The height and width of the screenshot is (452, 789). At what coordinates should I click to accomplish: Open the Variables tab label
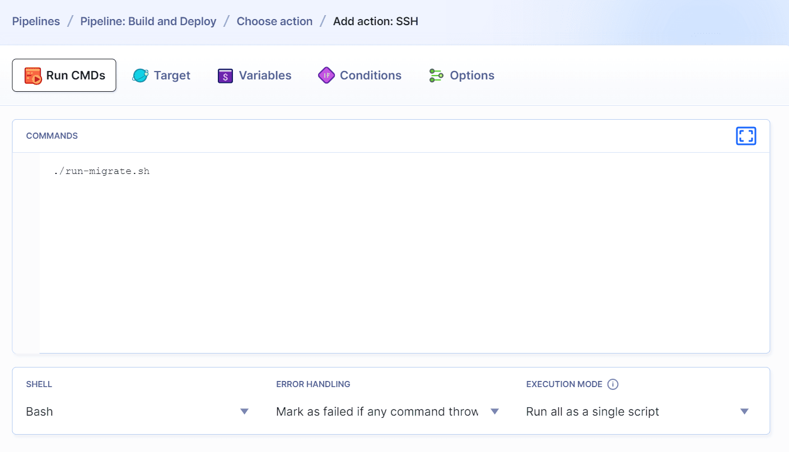pos(265,76)
